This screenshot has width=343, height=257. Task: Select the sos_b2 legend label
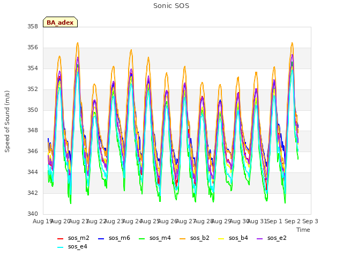(x=200, y=238)
